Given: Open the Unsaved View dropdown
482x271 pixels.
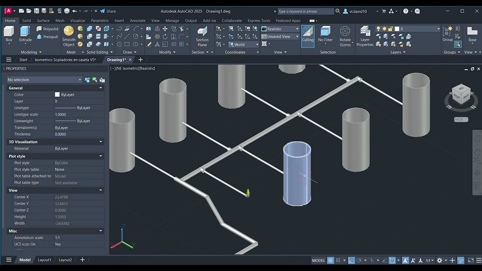Looking at the screenshot, I should [x=280, y=37].
